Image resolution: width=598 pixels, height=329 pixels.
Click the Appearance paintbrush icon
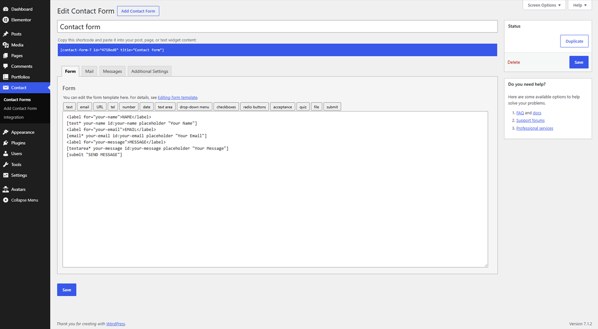6,132
